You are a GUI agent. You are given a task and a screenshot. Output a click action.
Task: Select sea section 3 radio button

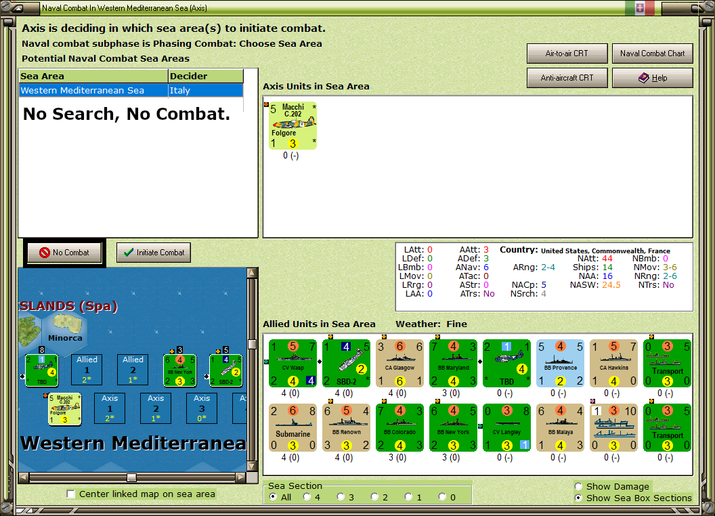pos(341,497)
